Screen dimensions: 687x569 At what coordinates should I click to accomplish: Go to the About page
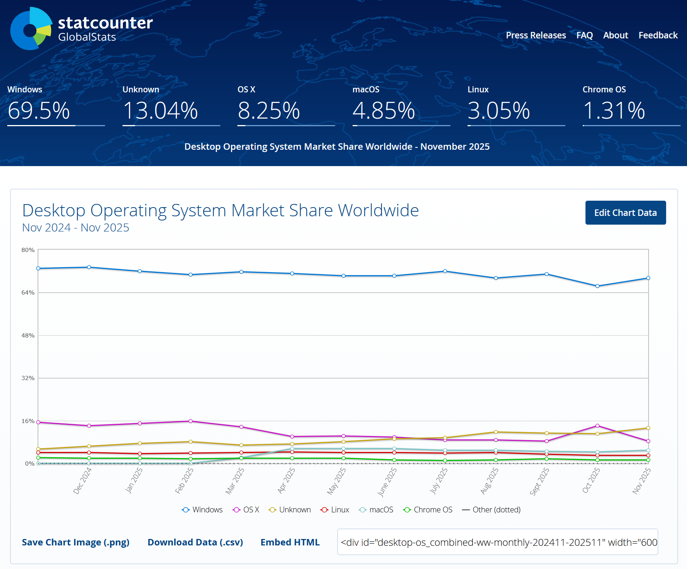click(615, 35)
